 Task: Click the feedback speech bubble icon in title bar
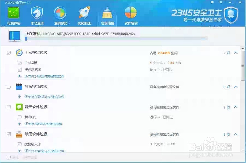coord(212,2)
